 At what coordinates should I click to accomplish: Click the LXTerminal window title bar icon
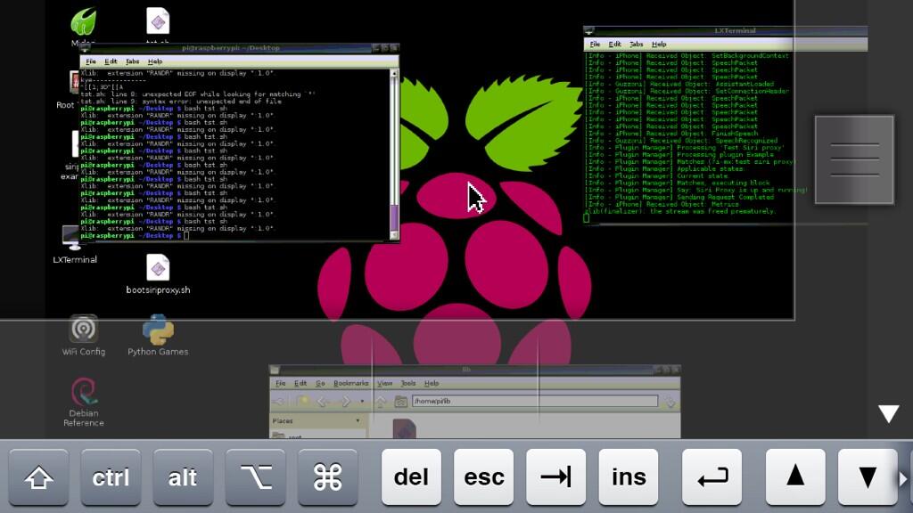click(x=589, y=30)
